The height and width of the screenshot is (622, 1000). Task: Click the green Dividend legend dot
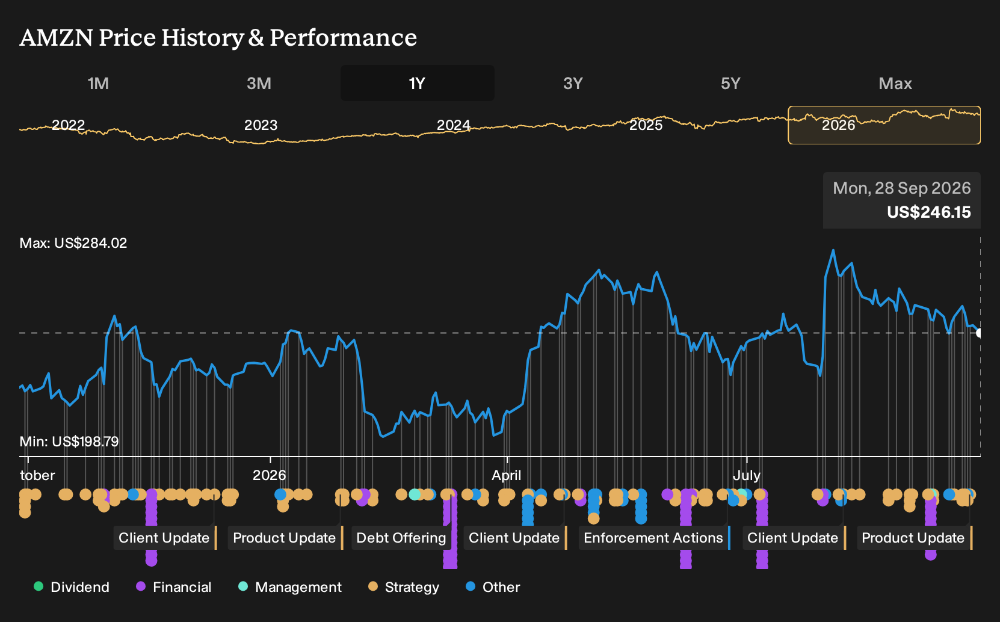tap(39, 587)
